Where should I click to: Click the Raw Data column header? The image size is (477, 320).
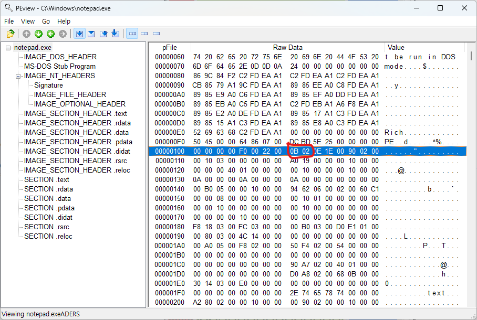[287, 47]
